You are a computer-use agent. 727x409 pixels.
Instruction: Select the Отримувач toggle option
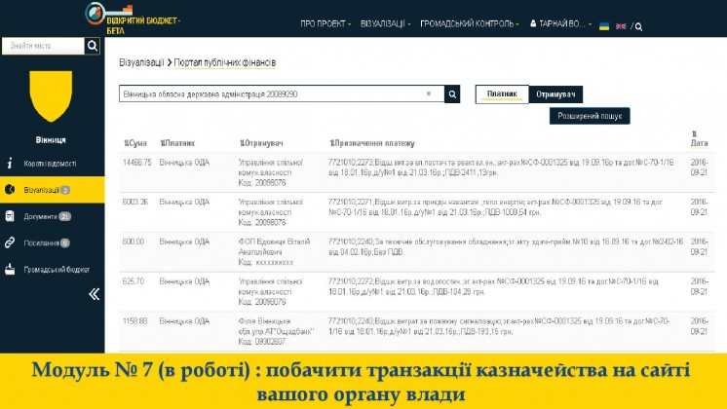pos(555,94)
